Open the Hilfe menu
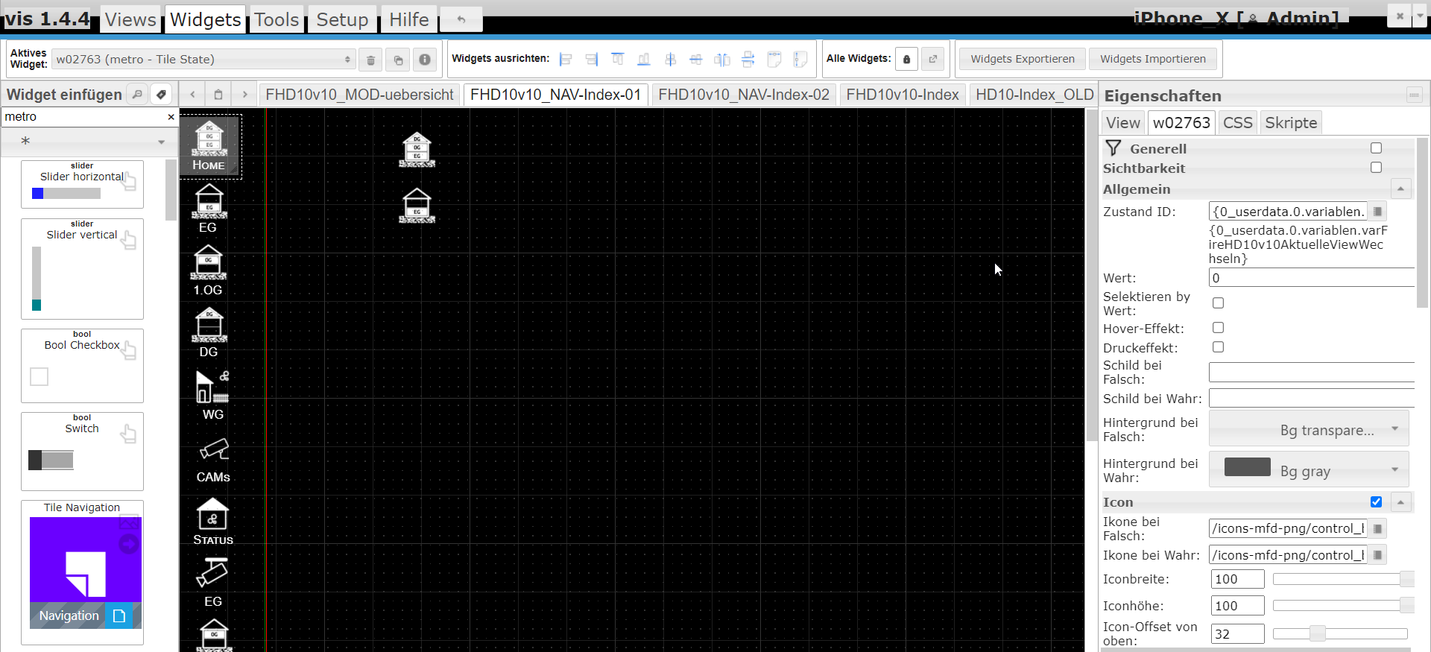 click(x=409, y=19)
